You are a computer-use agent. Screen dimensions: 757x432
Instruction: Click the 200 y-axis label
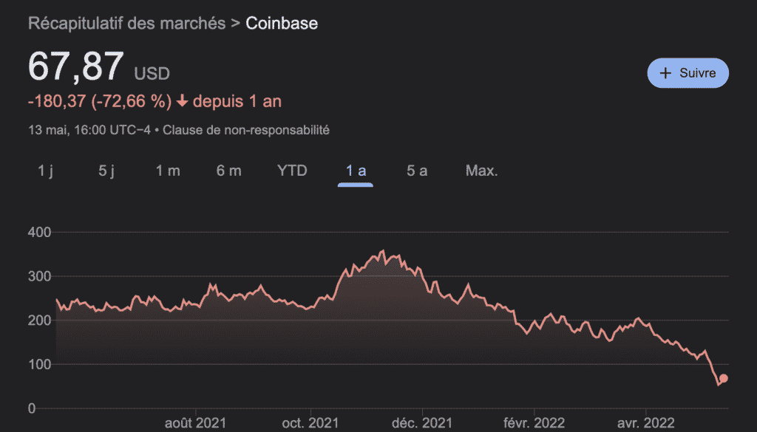(40, 320)
